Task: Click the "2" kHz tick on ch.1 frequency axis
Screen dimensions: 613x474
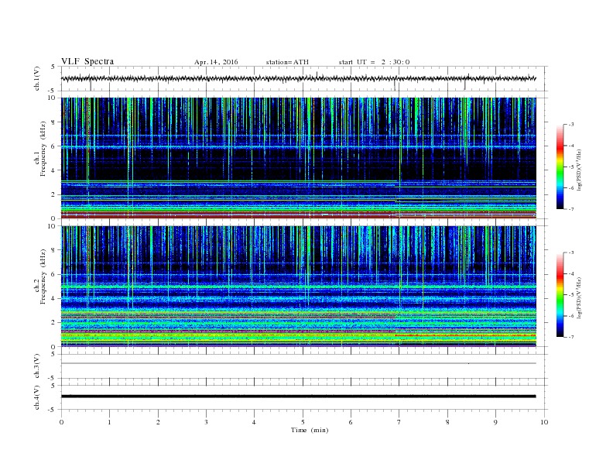Action: coord(53,194)
